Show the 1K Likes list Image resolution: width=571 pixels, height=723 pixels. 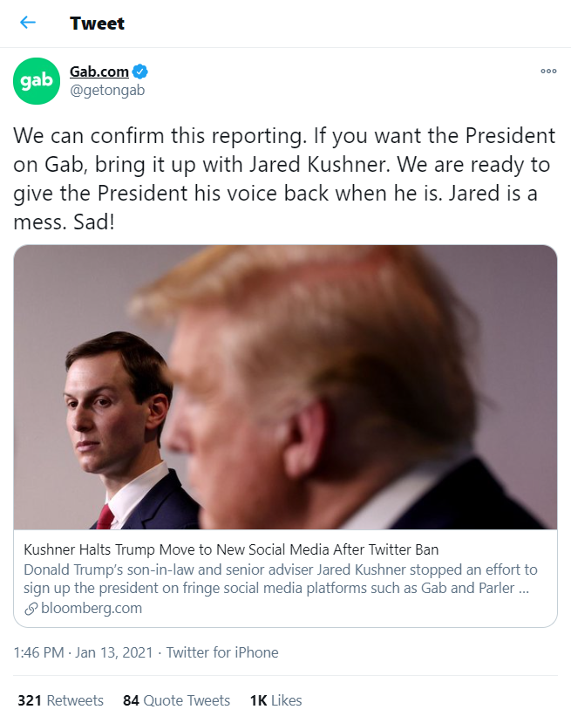[x=275, y=700]
